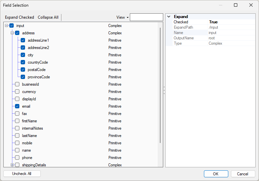Image resolution: width=259 pixels, height=181 pixels.
Task: Collapse the input root node
Action: [x=6, y=26]
